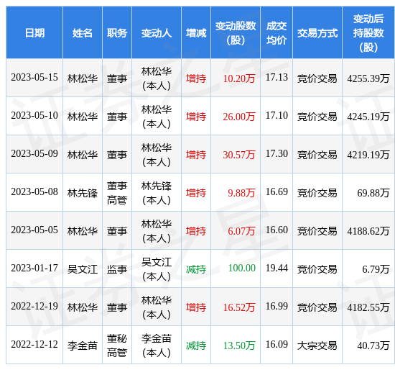
Task: Click the 变动人 column header
Action: 157,33
